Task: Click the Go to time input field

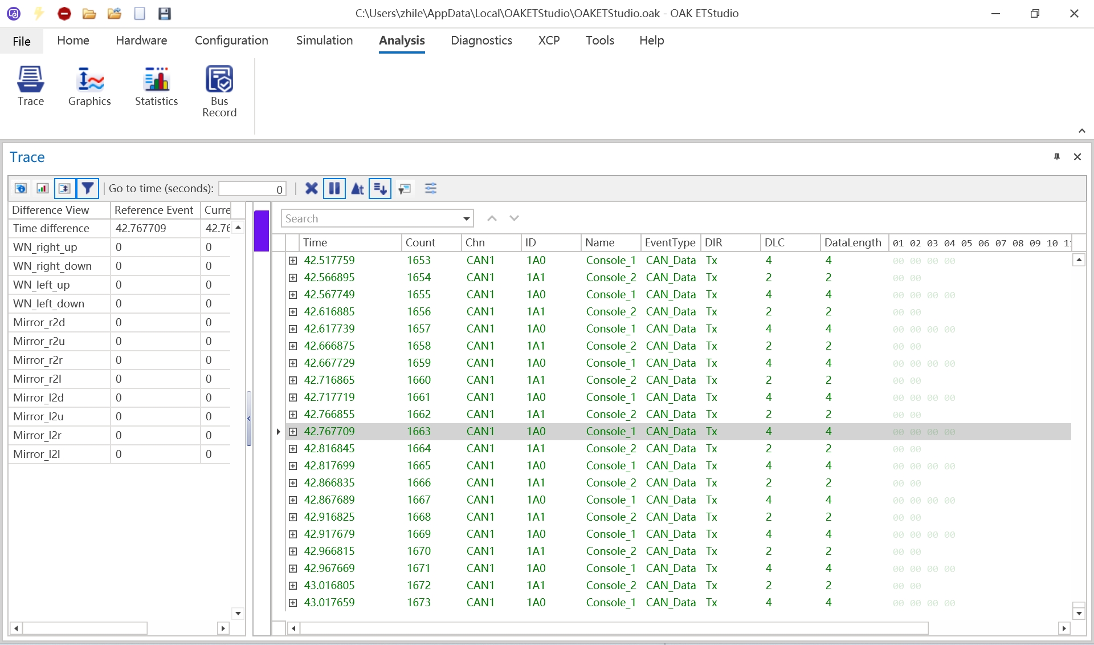Action: 252,189
